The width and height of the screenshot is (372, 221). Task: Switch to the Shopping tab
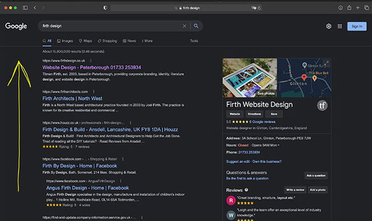click(107, 41)
